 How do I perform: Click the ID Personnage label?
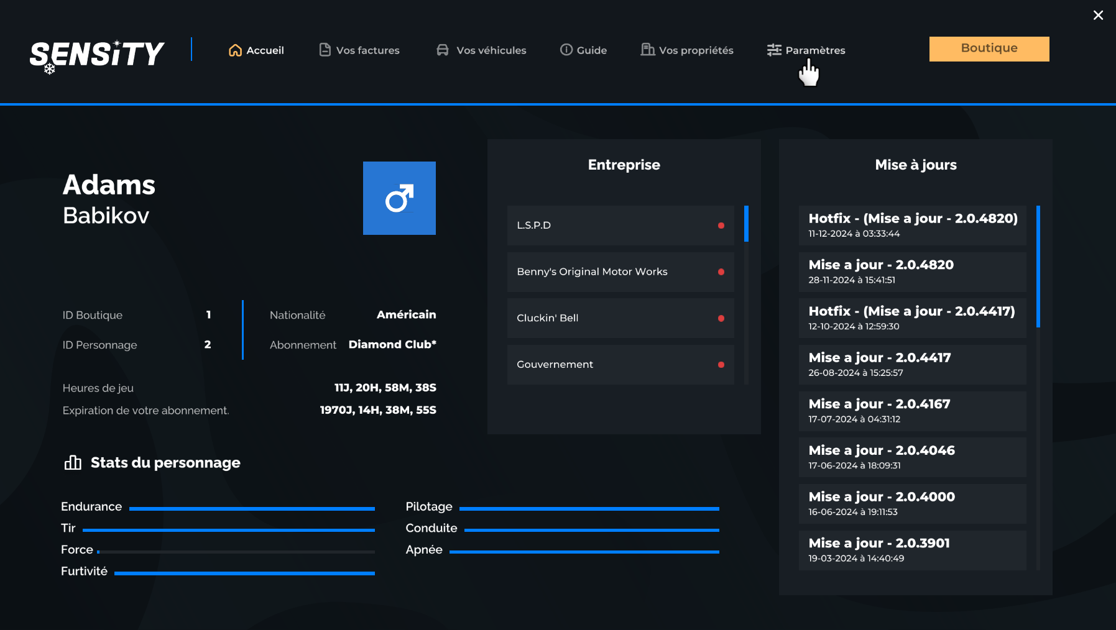(x=100, y=345)
